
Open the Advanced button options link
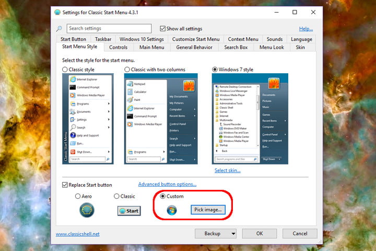(167, 184)
